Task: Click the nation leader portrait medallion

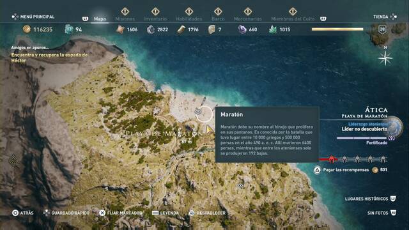Action: click(394, 127)
